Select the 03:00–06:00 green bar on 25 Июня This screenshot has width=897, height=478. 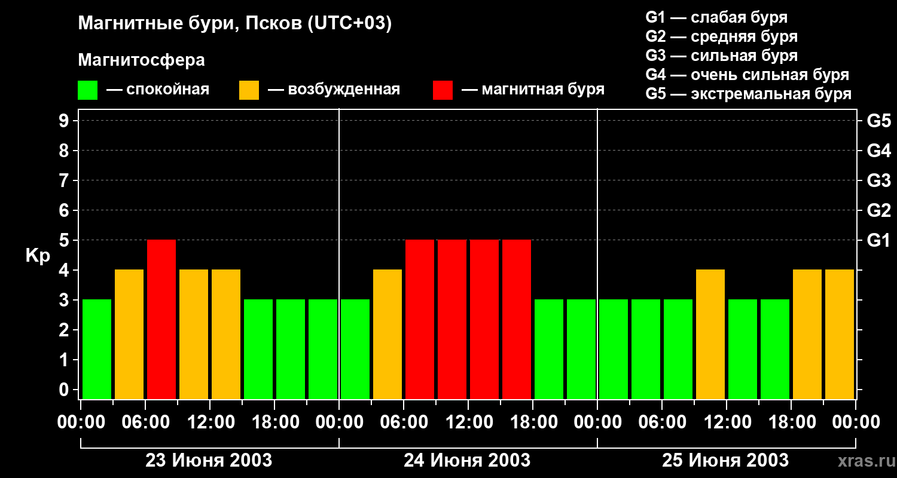[x=646, y=349]
